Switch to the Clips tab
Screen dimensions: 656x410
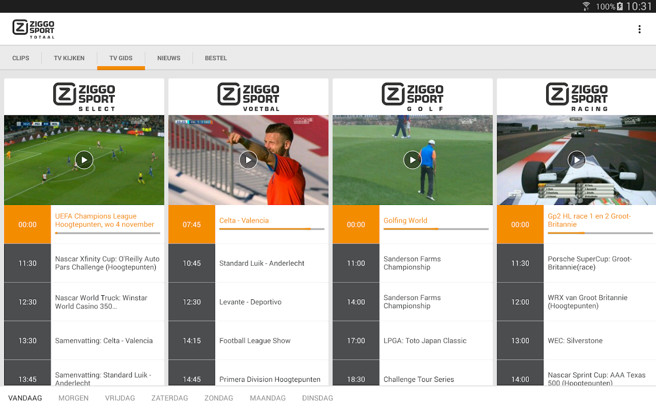click(20, 58)
